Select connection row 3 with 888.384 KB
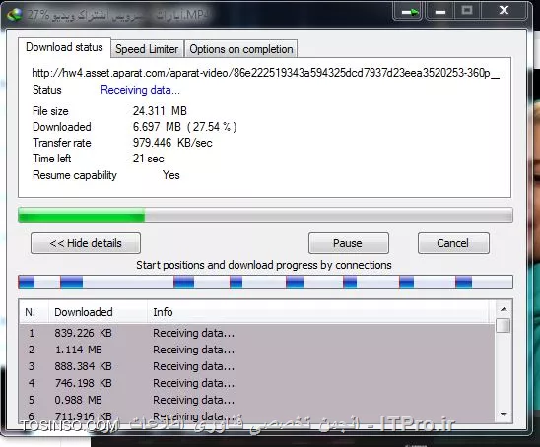 (257, 366)
